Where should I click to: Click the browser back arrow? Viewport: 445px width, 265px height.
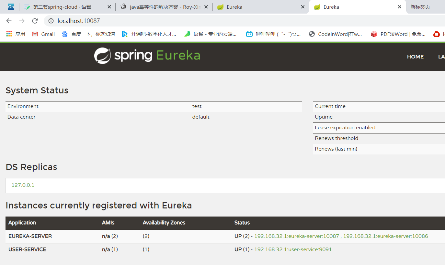tap(9, 21)
